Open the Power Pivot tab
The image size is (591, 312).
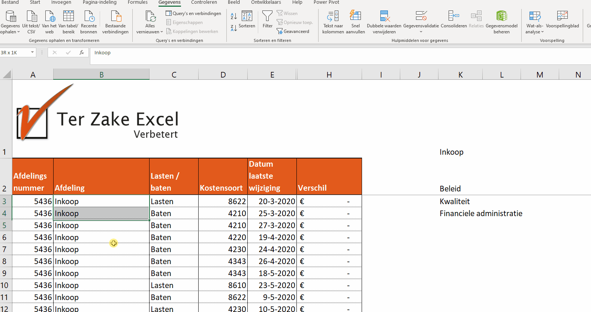pos(326,2)
